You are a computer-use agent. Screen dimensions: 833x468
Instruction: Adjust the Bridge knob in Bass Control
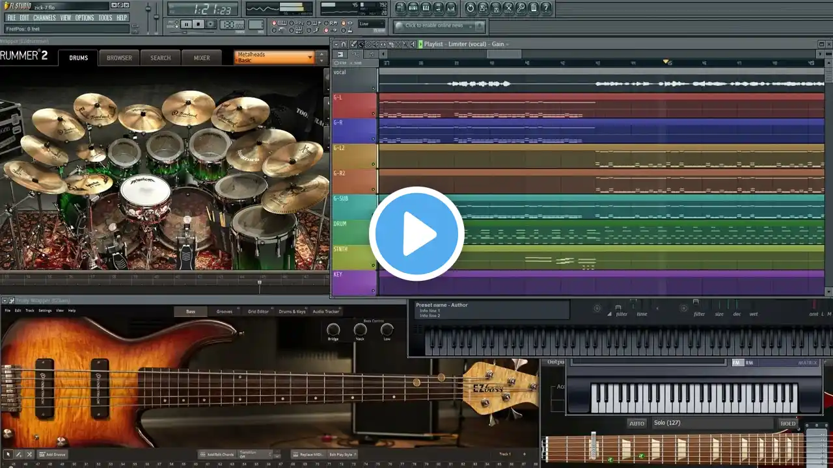coord(333,330)
